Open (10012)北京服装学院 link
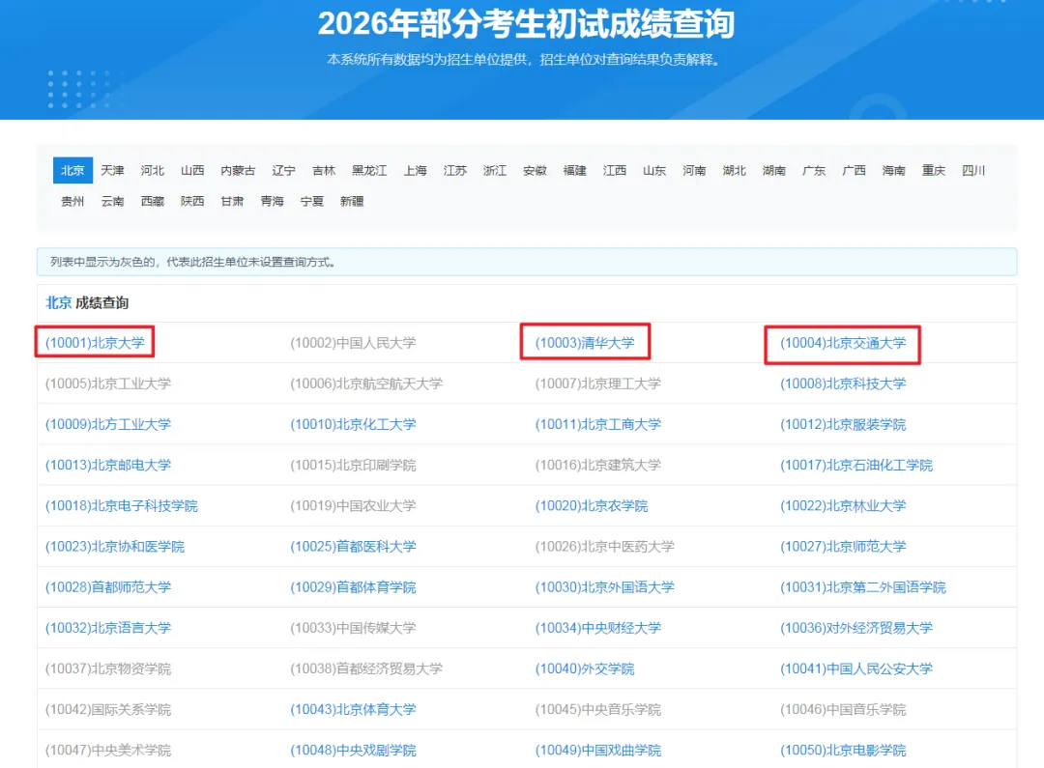The image size is (1044, 768). 843,424
